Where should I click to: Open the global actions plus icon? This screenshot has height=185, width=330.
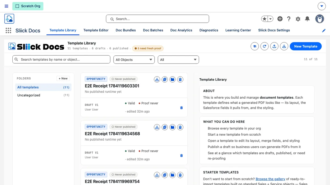[280, 19]
